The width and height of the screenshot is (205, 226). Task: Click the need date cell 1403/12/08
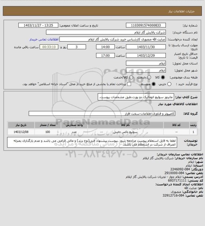point(21,132)
